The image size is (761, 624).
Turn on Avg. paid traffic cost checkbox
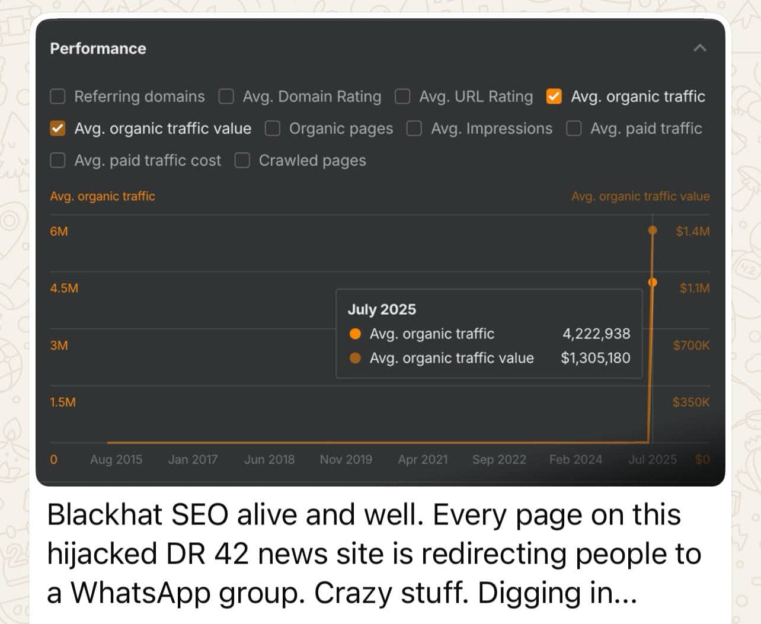(57, 161)
